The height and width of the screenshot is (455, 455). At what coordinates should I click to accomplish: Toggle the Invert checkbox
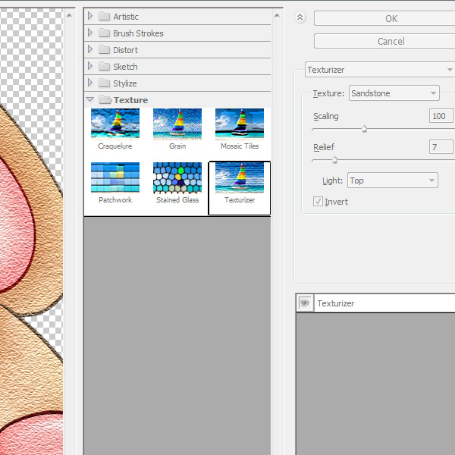(318, 202)
